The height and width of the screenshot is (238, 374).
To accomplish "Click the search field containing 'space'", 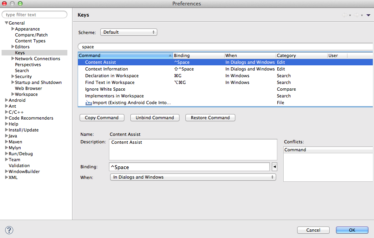I will pyautogui.click(x=158, y=47).
